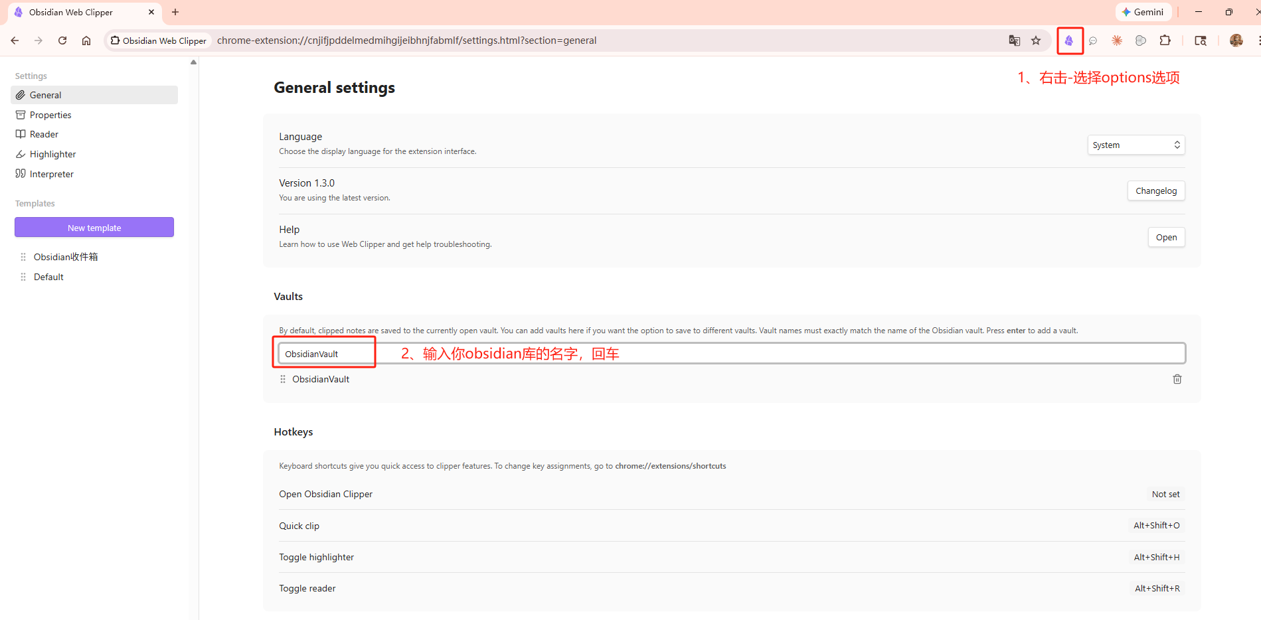The image size is (1261, 620).
Task: Open the Extensions puzzle-piece menu
Action: (1165, 40)
